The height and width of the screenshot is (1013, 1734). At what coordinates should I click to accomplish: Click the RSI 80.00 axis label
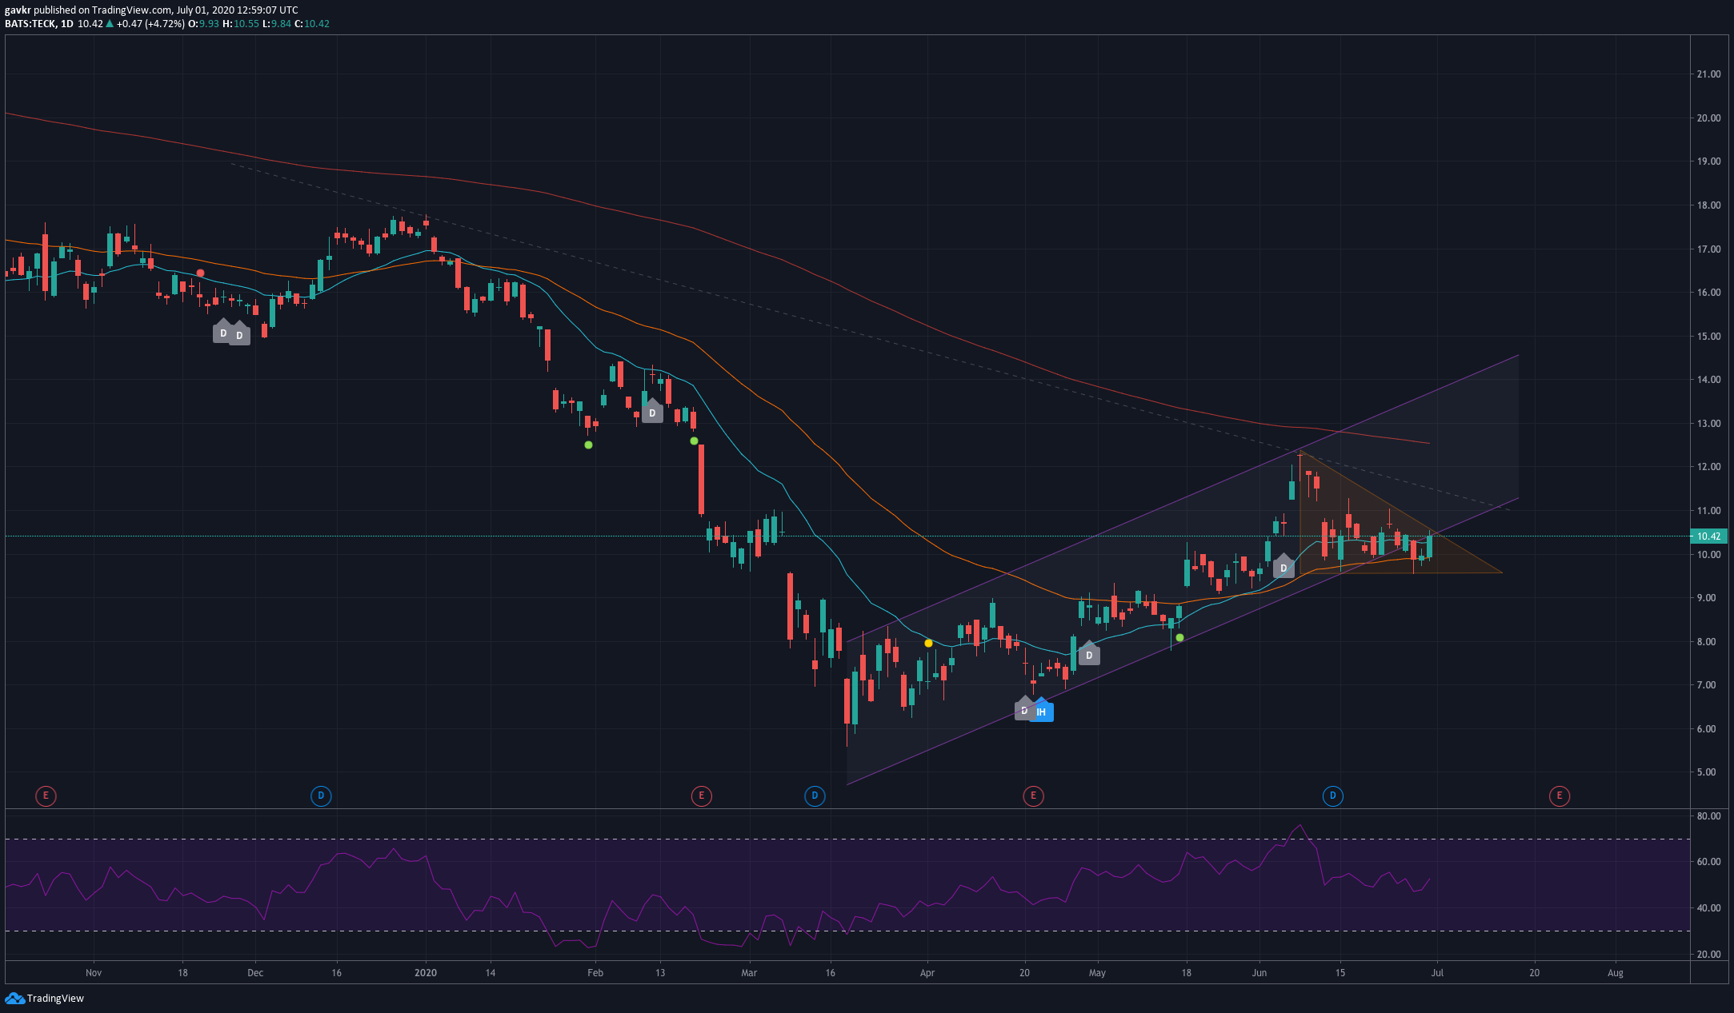tap(1708, 816)
